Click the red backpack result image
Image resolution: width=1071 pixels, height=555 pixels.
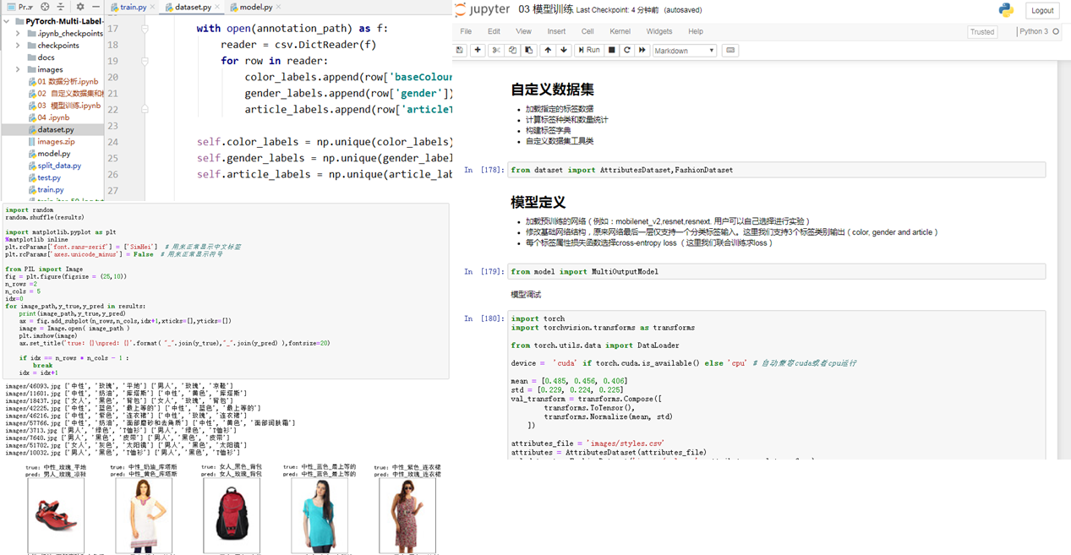point(232,515)
